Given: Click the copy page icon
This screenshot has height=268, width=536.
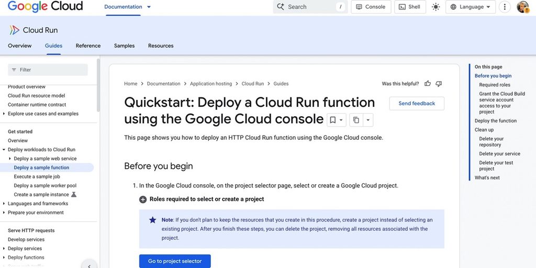Looking at the screenshot, I should click(x=356, y=120).
